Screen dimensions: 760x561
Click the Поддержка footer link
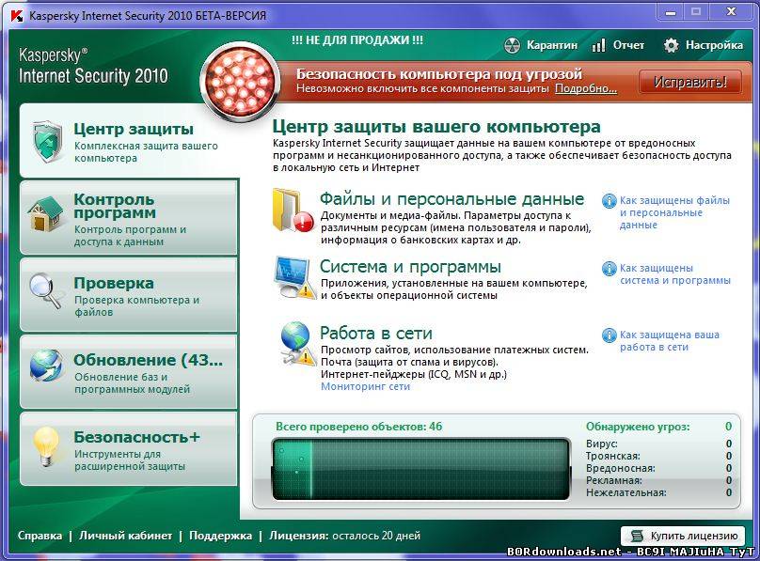[220, 536]
